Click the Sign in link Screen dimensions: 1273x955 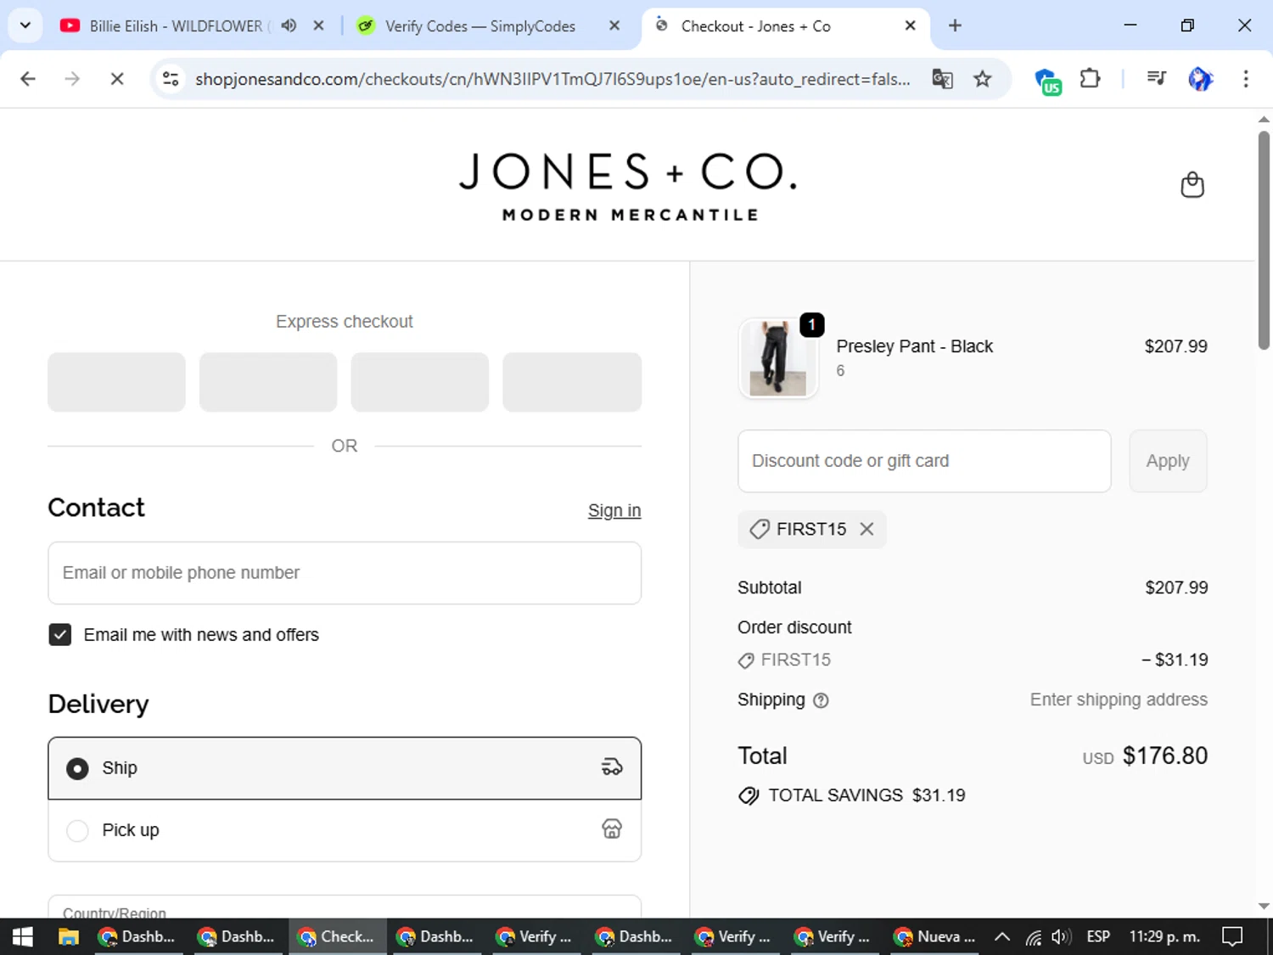pos(614,510)
